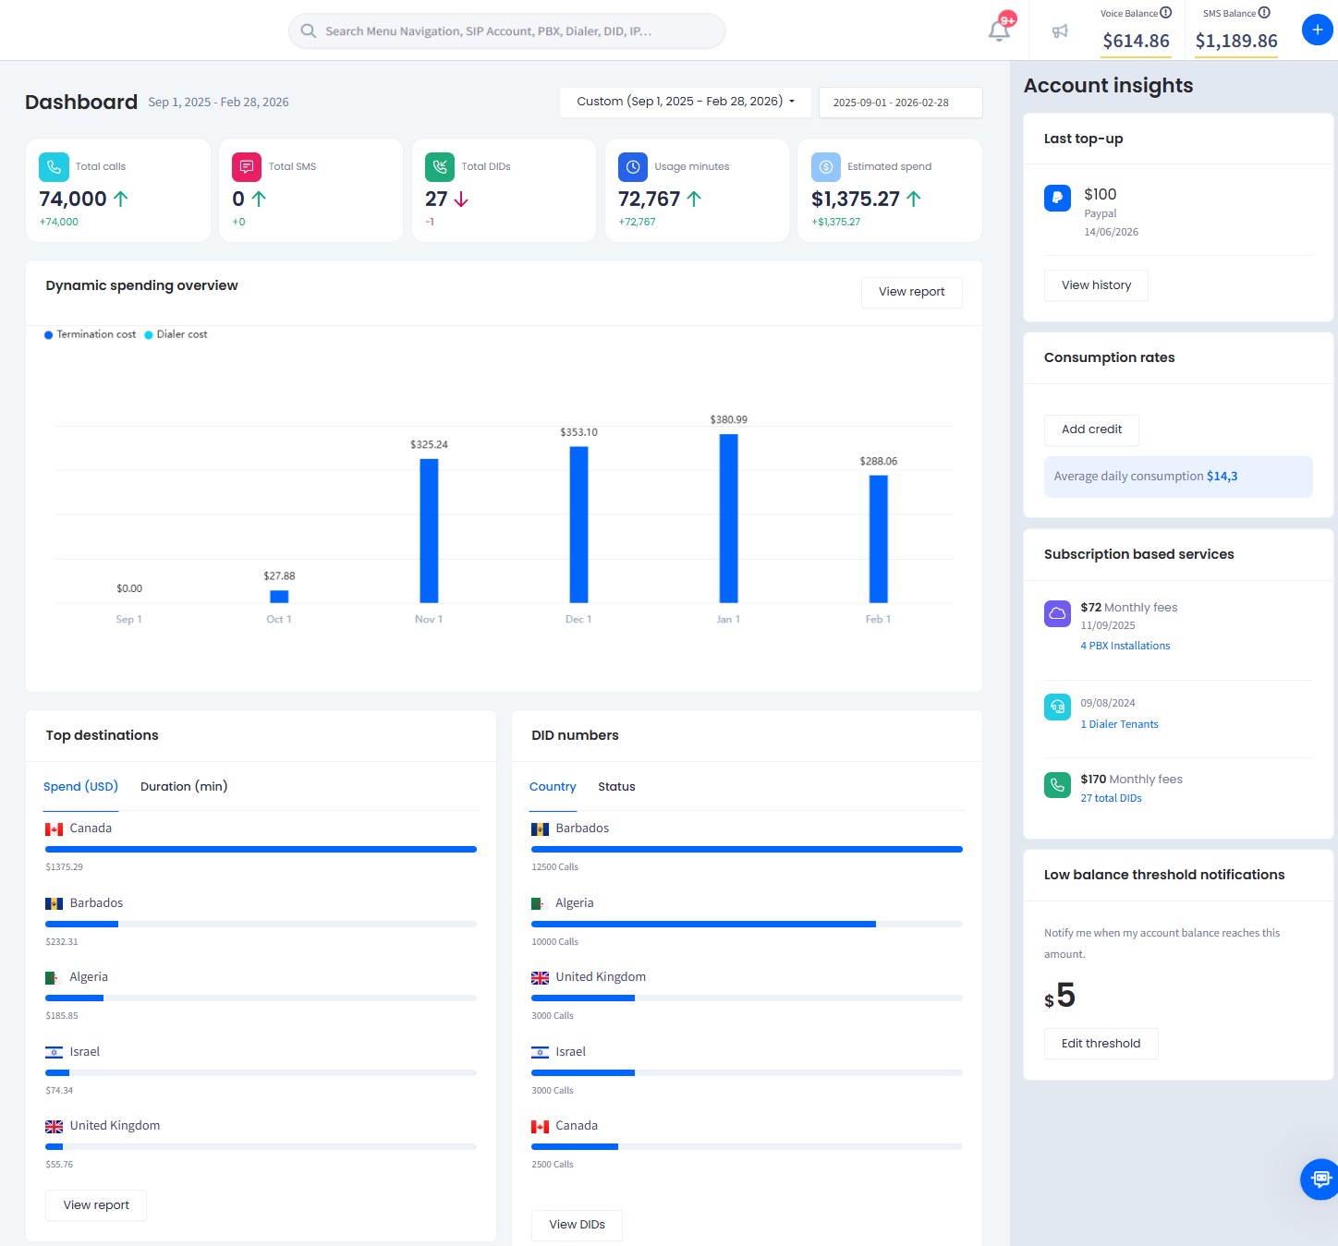Switch to the Duration (min) tab
This screenshot has height=1246, width=1338.
click(184, 787)
